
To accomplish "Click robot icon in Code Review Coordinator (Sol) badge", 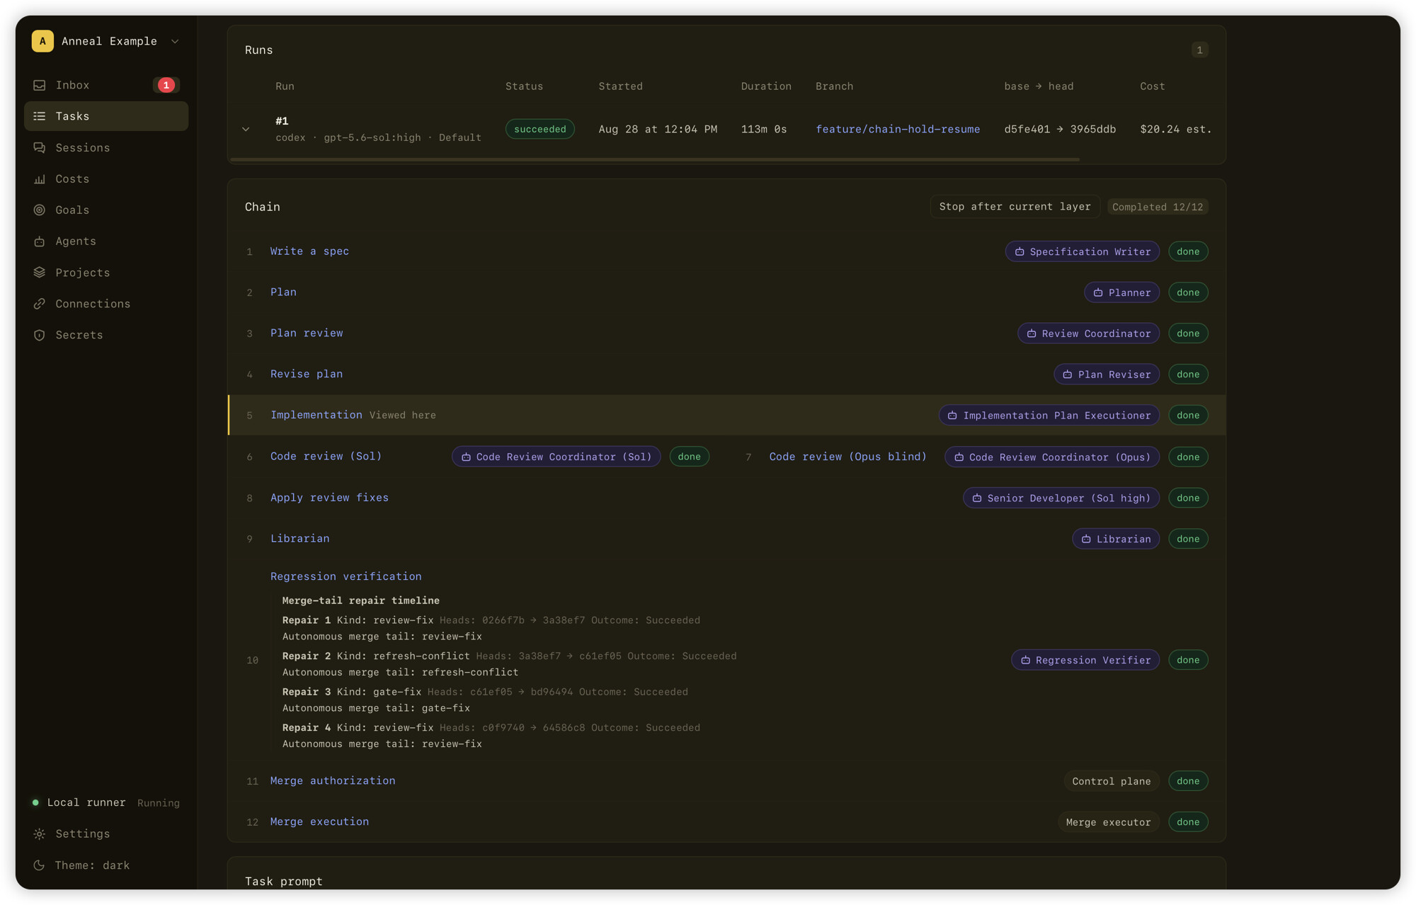I will coord(466,457).
